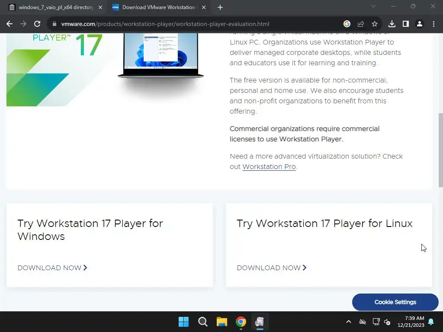Download Now for Linux Player
The height and width of the screenshot is (332, 443).
272,268
